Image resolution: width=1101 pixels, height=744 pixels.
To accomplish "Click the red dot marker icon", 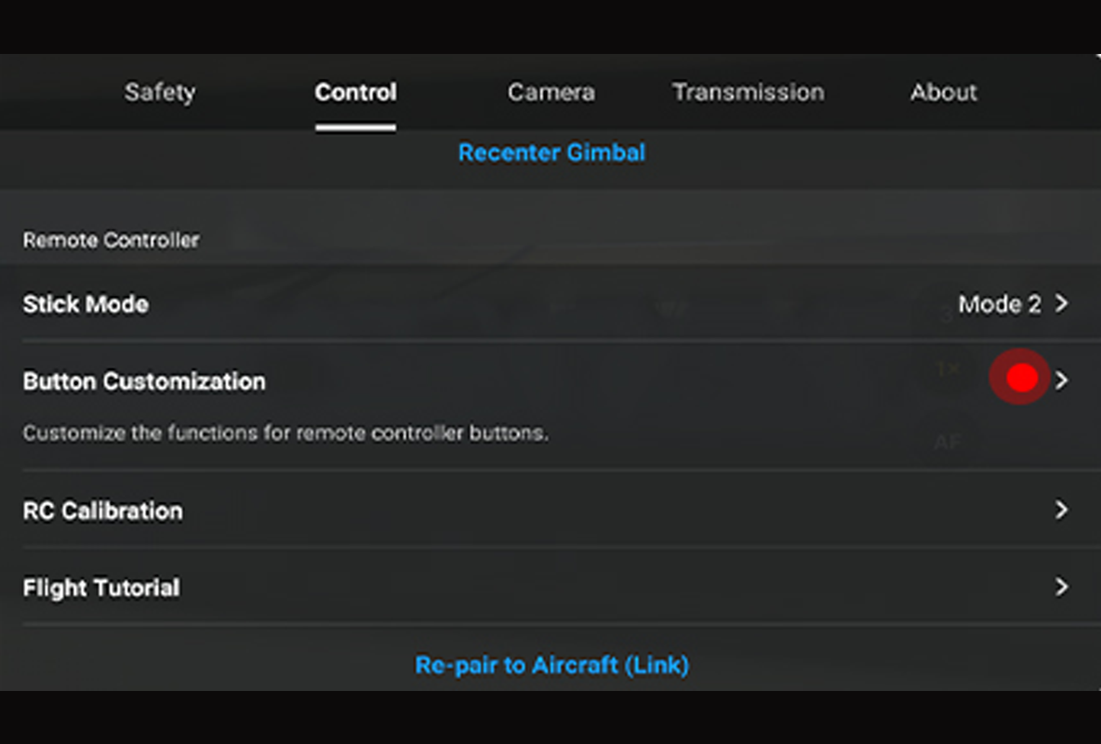I will [1021, 377].
